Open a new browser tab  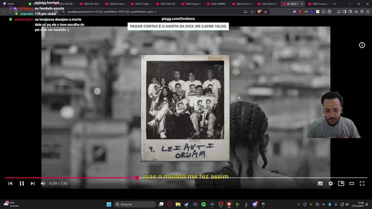coord(335,4)
